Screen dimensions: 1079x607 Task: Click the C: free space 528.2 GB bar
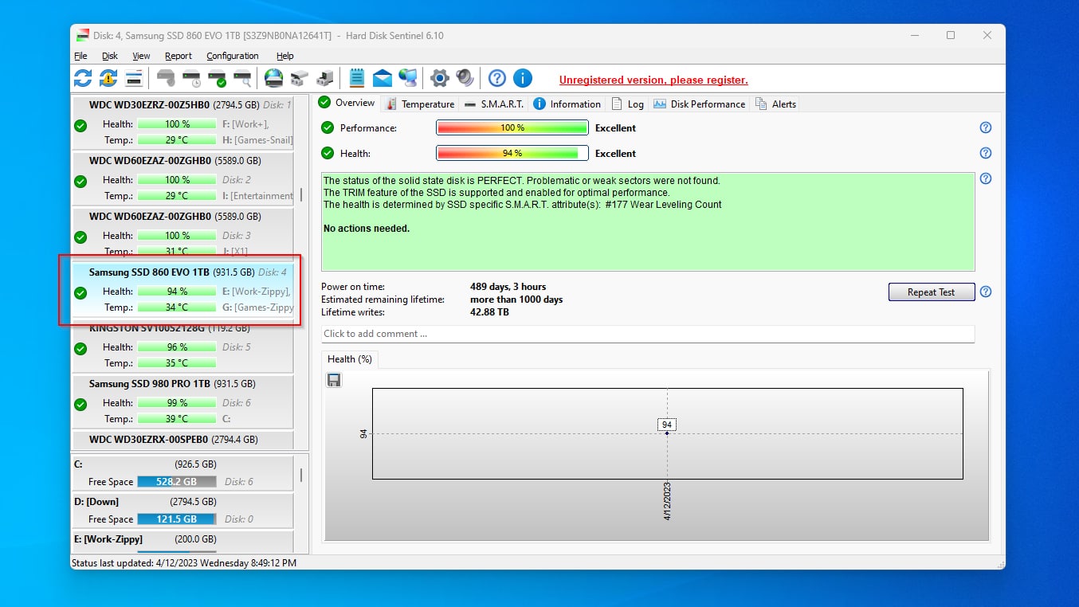(x=177, y=482)
